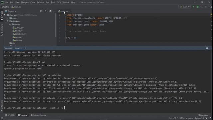
Task: Select board.py in project tree
Action: [x=18, y=31]
